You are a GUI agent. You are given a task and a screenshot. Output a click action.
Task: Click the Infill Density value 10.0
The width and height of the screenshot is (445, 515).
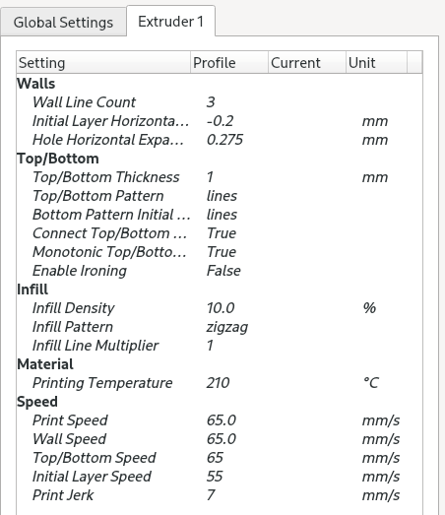click(x=221, y=308)
